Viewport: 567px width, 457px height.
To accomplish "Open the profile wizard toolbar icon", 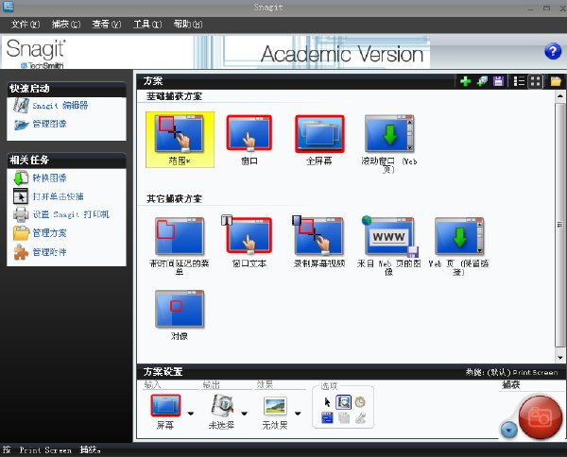I will coord(482,81).
